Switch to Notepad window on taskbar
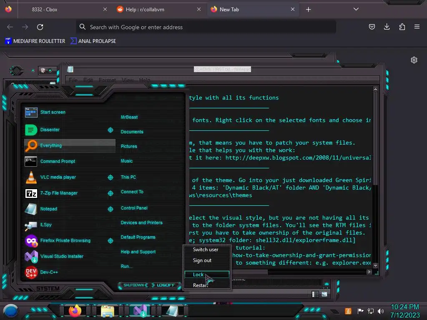Viewport: 427px width, 320px height. tap(172, 311)
